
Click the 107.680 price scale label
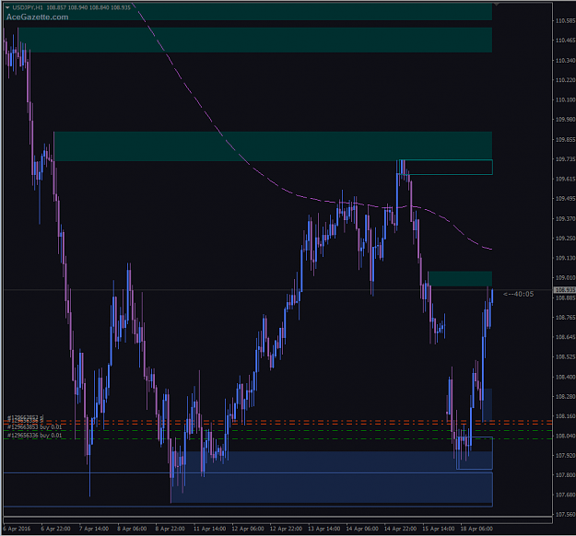[565, 495]
